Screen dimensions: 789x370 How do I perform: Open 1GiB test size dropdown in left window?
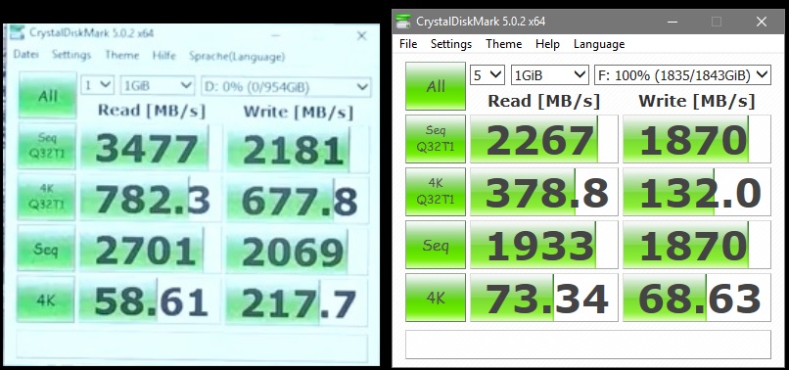click(158, 85)
